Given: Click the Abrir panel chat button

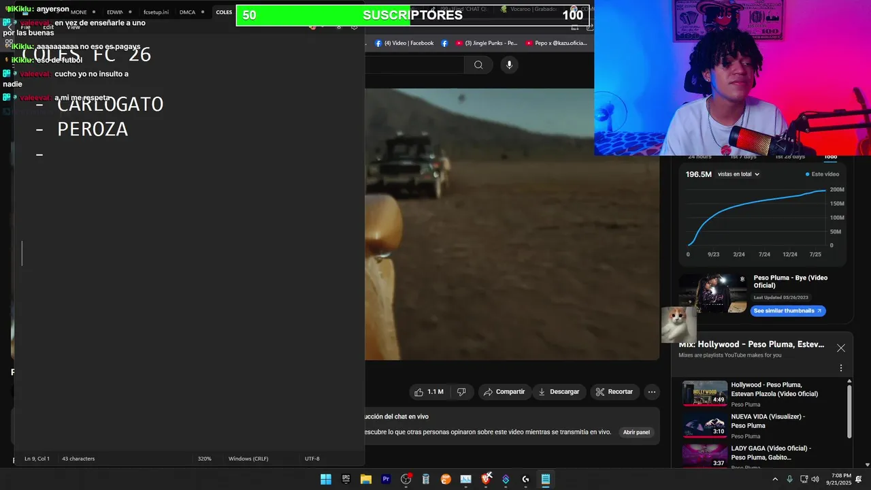Looking at the screenshot, I should coord(636,432).
